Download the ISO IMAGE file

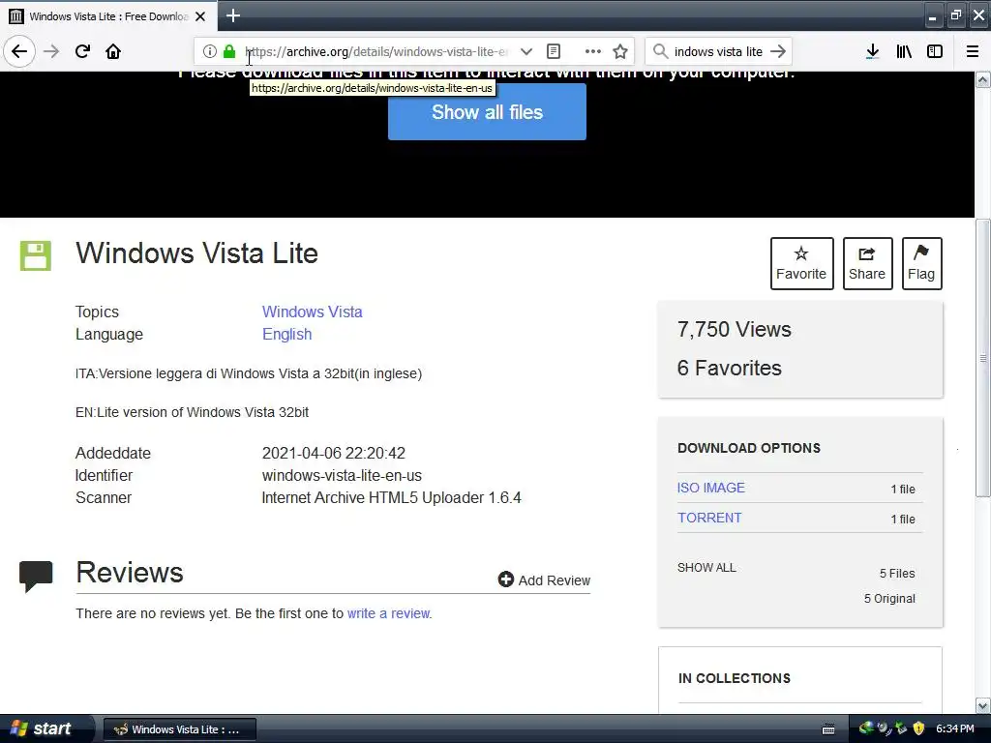711,488
